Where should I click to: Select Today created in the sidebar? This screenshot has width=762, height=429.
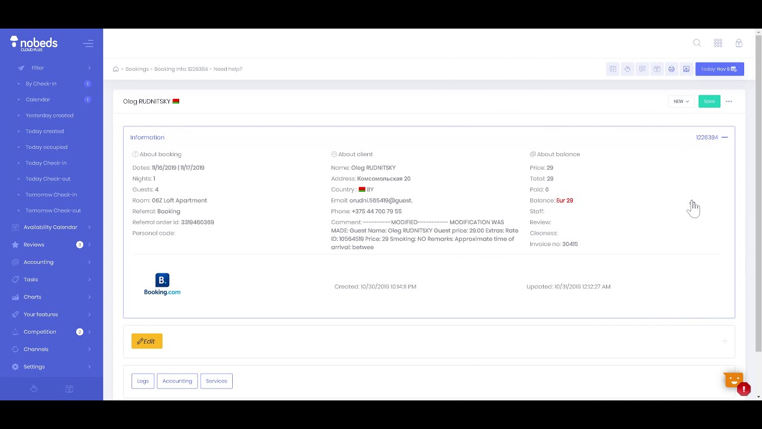click(x=45, y=131)
